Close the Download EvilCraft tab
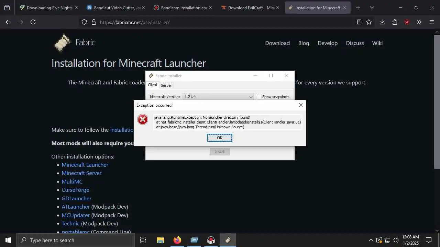 [278, 8]
